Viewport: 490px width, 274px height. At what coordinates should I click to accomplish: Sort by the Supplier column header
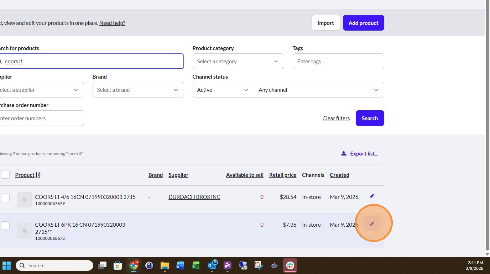pos(178,175)
